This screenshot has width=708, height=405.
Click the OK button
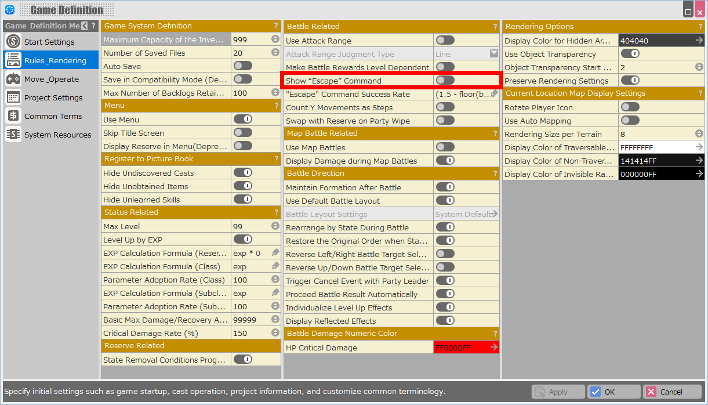tap(613, 392)
